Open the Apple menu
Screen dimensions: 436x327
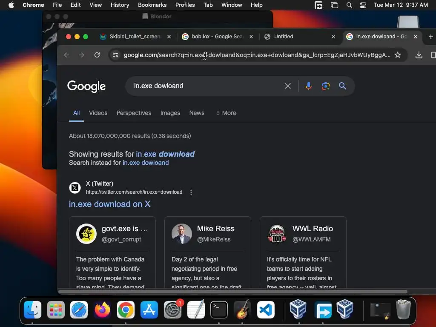11,5
